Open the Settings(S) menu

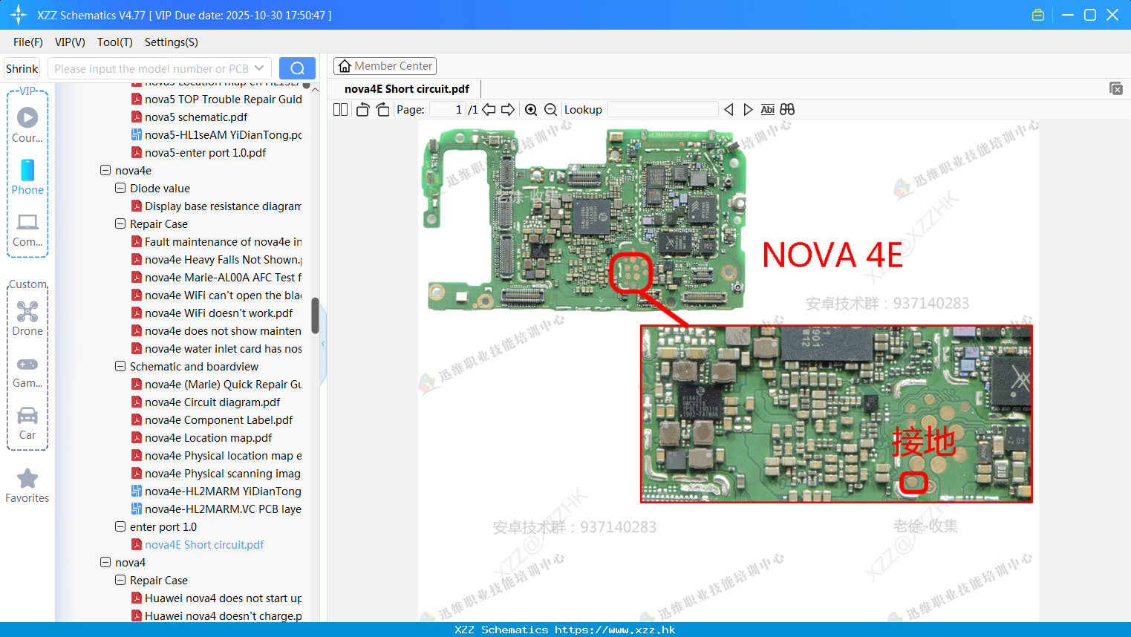point(172,42)
